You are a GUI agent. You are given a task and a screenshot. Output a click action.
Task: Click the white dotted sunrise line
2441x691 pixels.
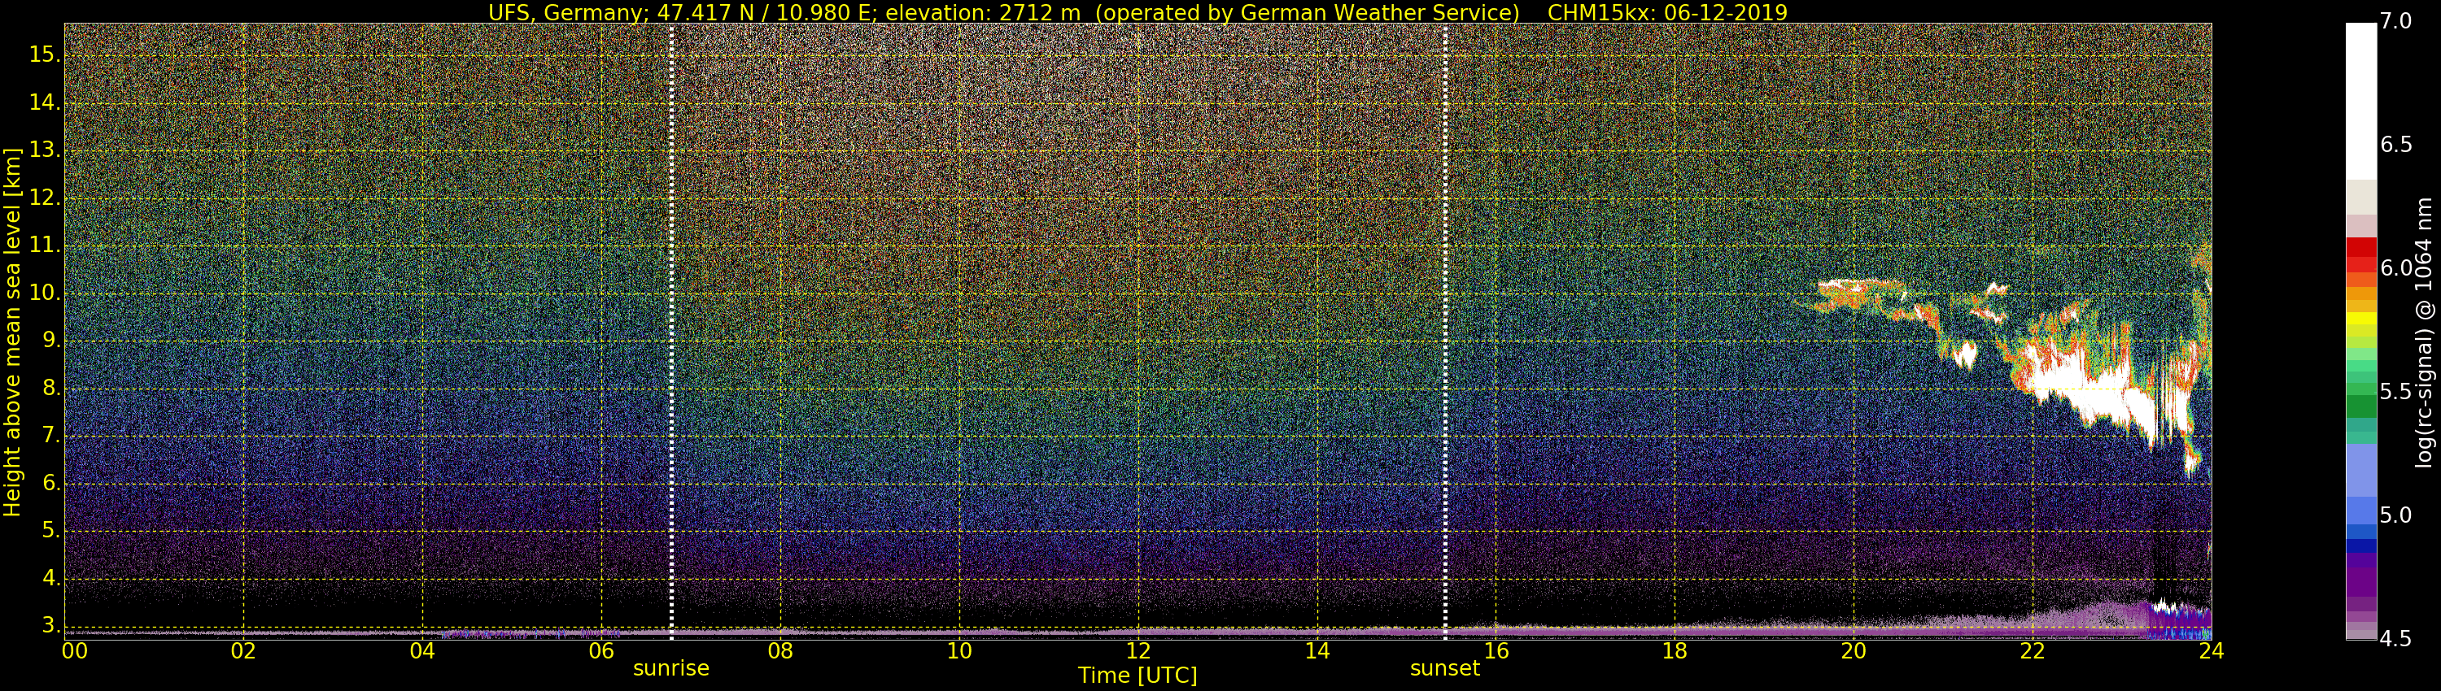coord(671,332)
